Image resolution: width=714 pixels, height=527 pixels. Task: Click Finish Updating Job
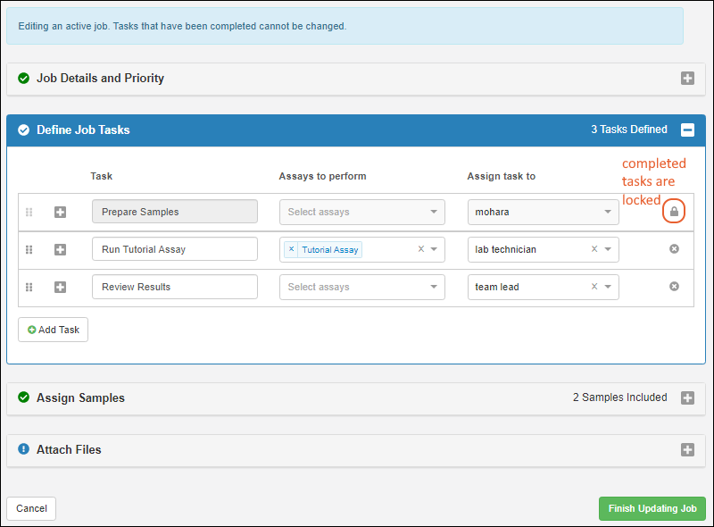[652, 508]
